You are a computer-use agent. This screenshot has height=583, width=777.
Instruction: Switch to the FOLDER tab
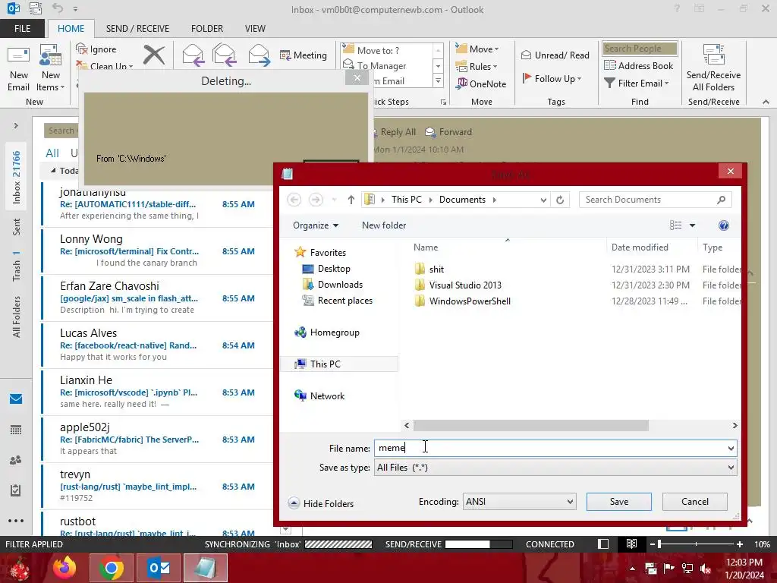pos(207,28)
